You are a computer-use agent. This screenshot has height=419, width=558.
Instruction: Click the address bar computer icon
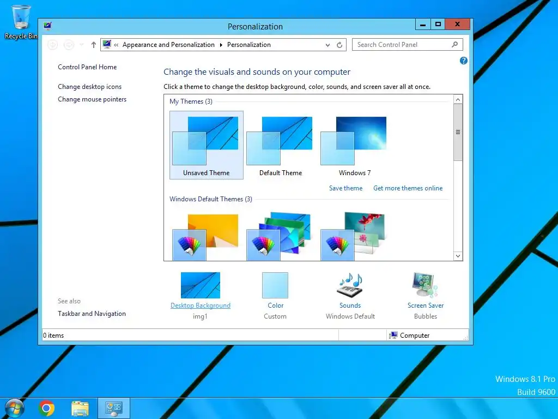pos(107,44)
